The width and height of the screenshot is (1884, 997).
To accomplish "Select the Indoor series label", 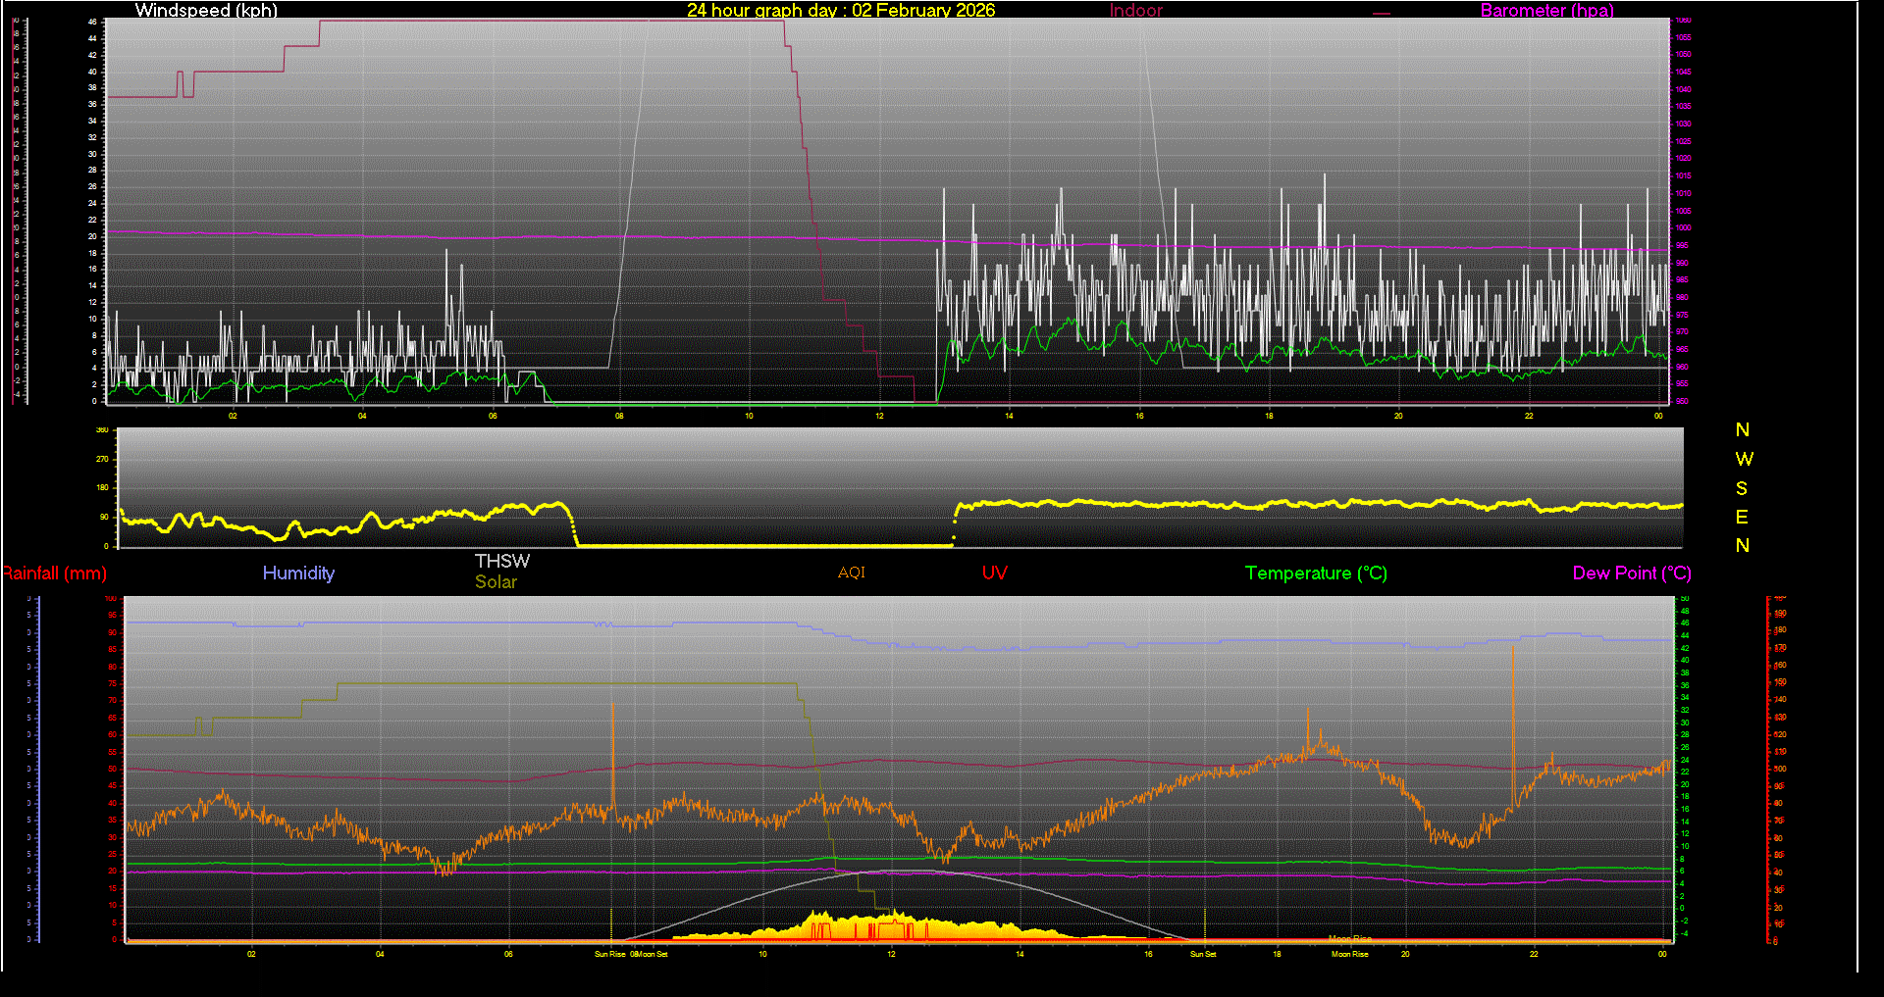I will coord(1134,11).
